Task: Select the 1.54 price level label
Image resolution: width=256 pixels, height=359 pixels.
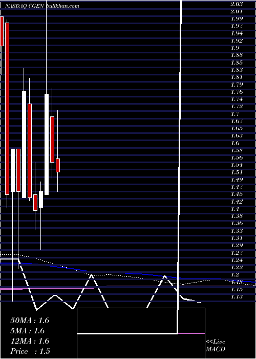Action: 237,165
